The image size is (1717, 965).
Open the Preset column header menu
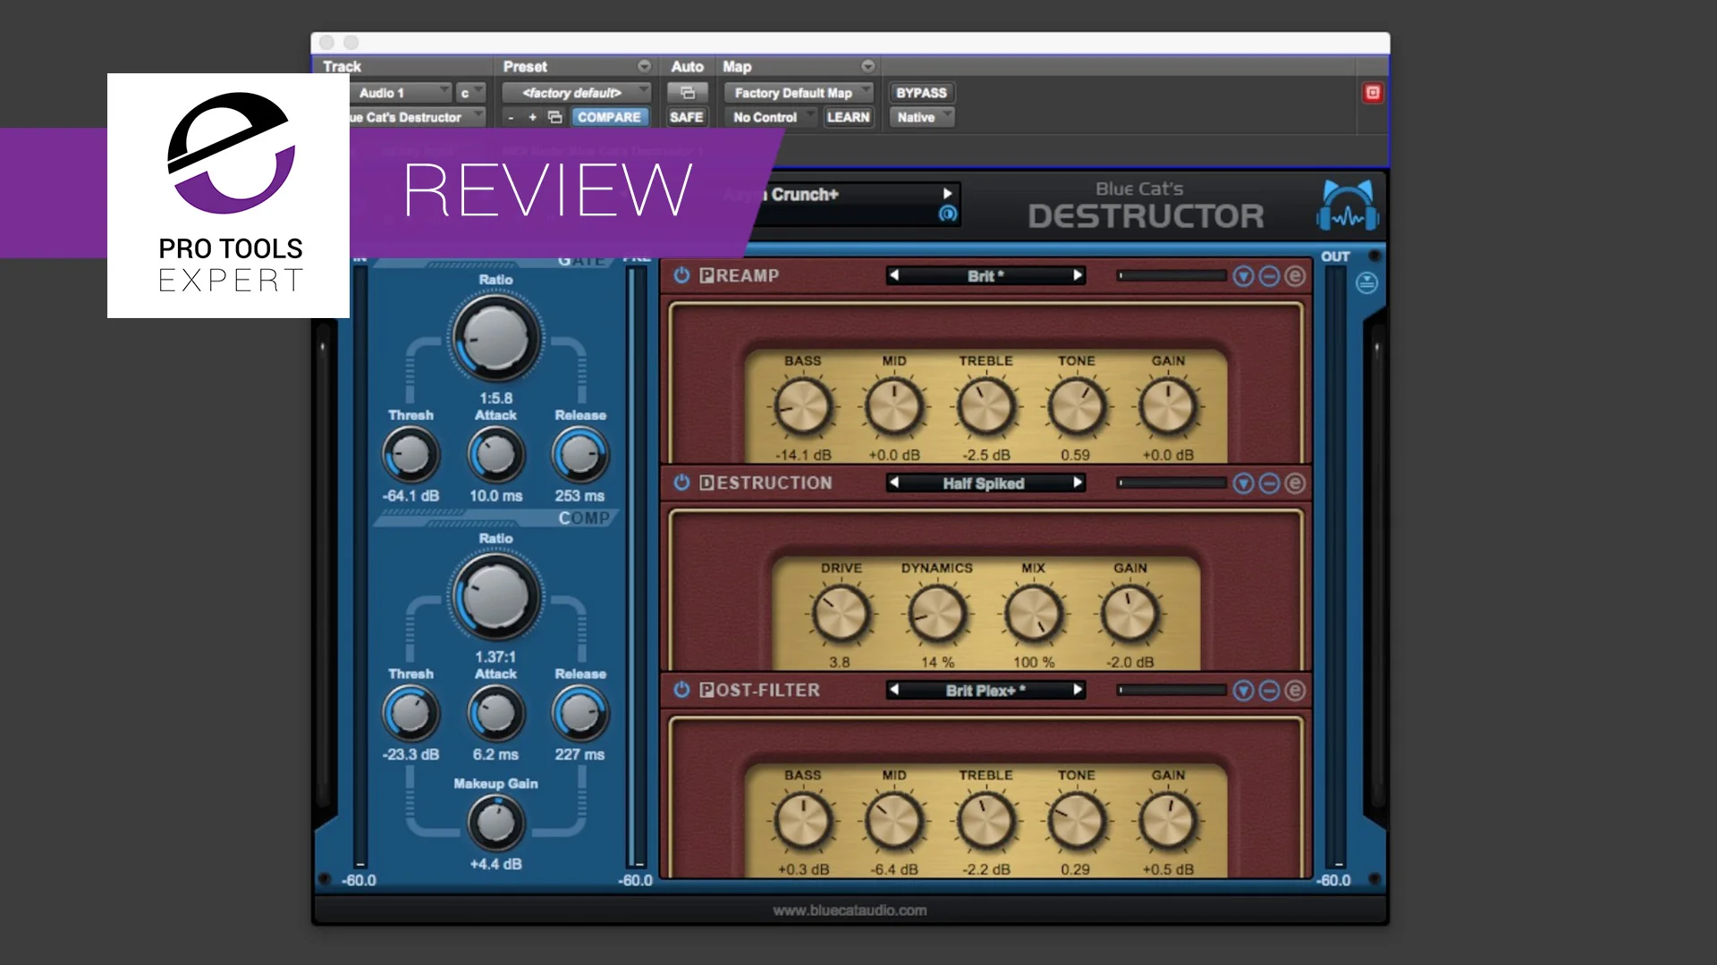click(644, 66)
